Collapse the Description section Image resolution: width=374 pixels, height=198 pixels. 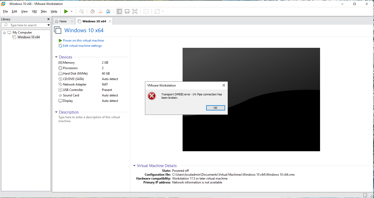(x=56, y=112)
